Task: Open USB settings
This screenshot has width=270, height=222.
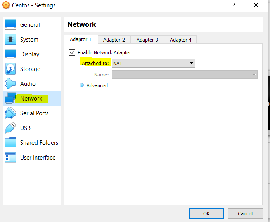Action: 32,128
